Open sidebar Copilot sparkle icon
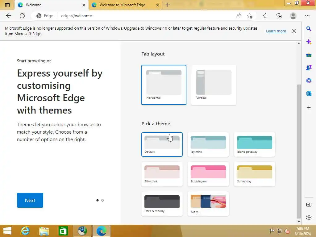316x237 pixels. tap(309, 42)
